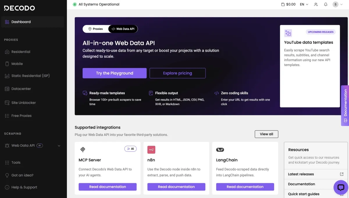
Task: Click the Web Data API bug icon
Action: tap(7, 146)
